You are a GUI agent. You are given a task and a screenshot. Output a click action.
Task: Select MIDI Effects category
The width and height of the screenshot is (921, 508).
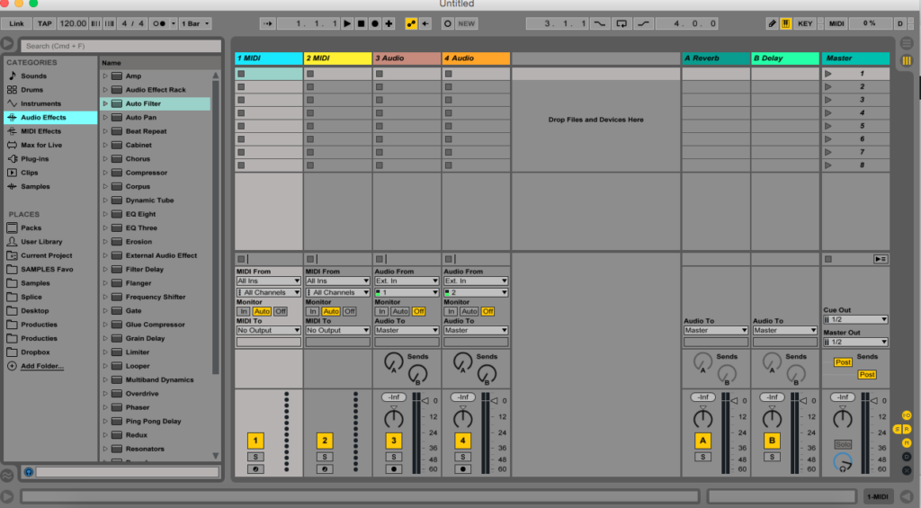click(40, 131)
